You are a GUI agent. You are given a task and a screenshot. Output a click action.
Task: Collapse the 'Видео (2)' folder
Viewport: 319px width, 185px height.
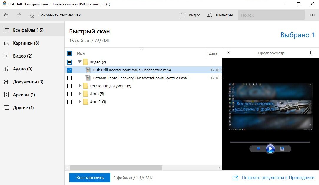[80, 62]
